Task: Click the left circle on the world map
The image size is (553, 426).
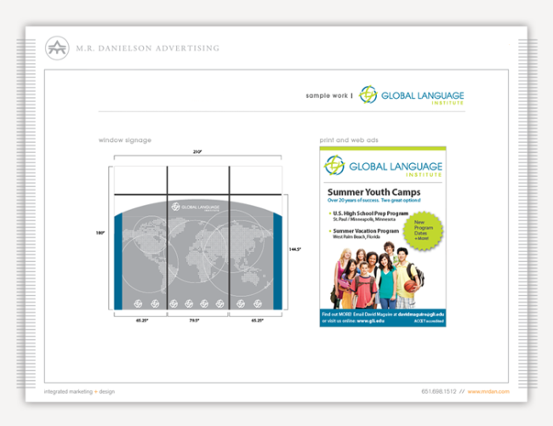Action: point(156,247)
